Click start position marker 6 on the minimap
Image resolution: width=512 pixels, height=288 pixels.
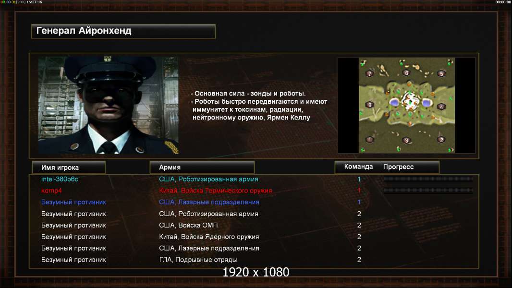406,73
